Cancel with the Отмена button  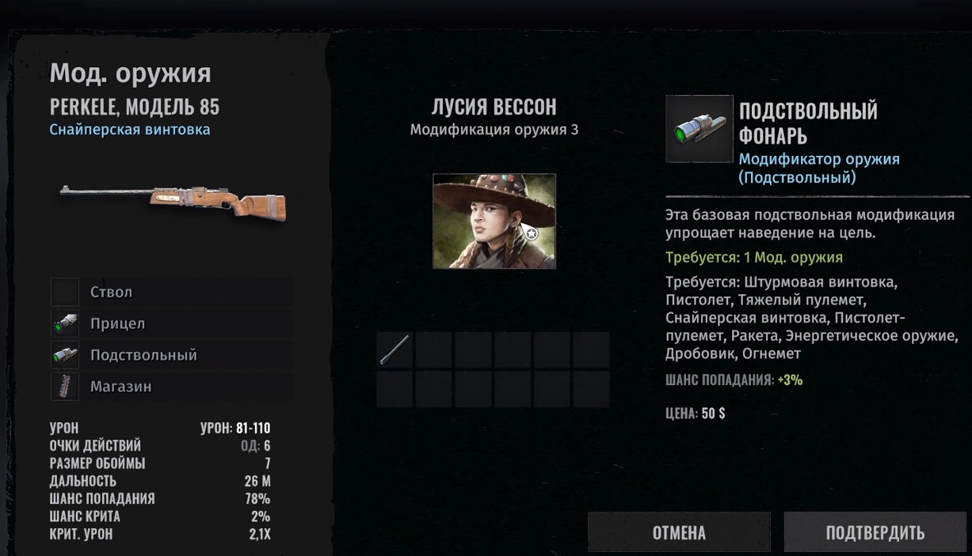click(x=679, y=532)
